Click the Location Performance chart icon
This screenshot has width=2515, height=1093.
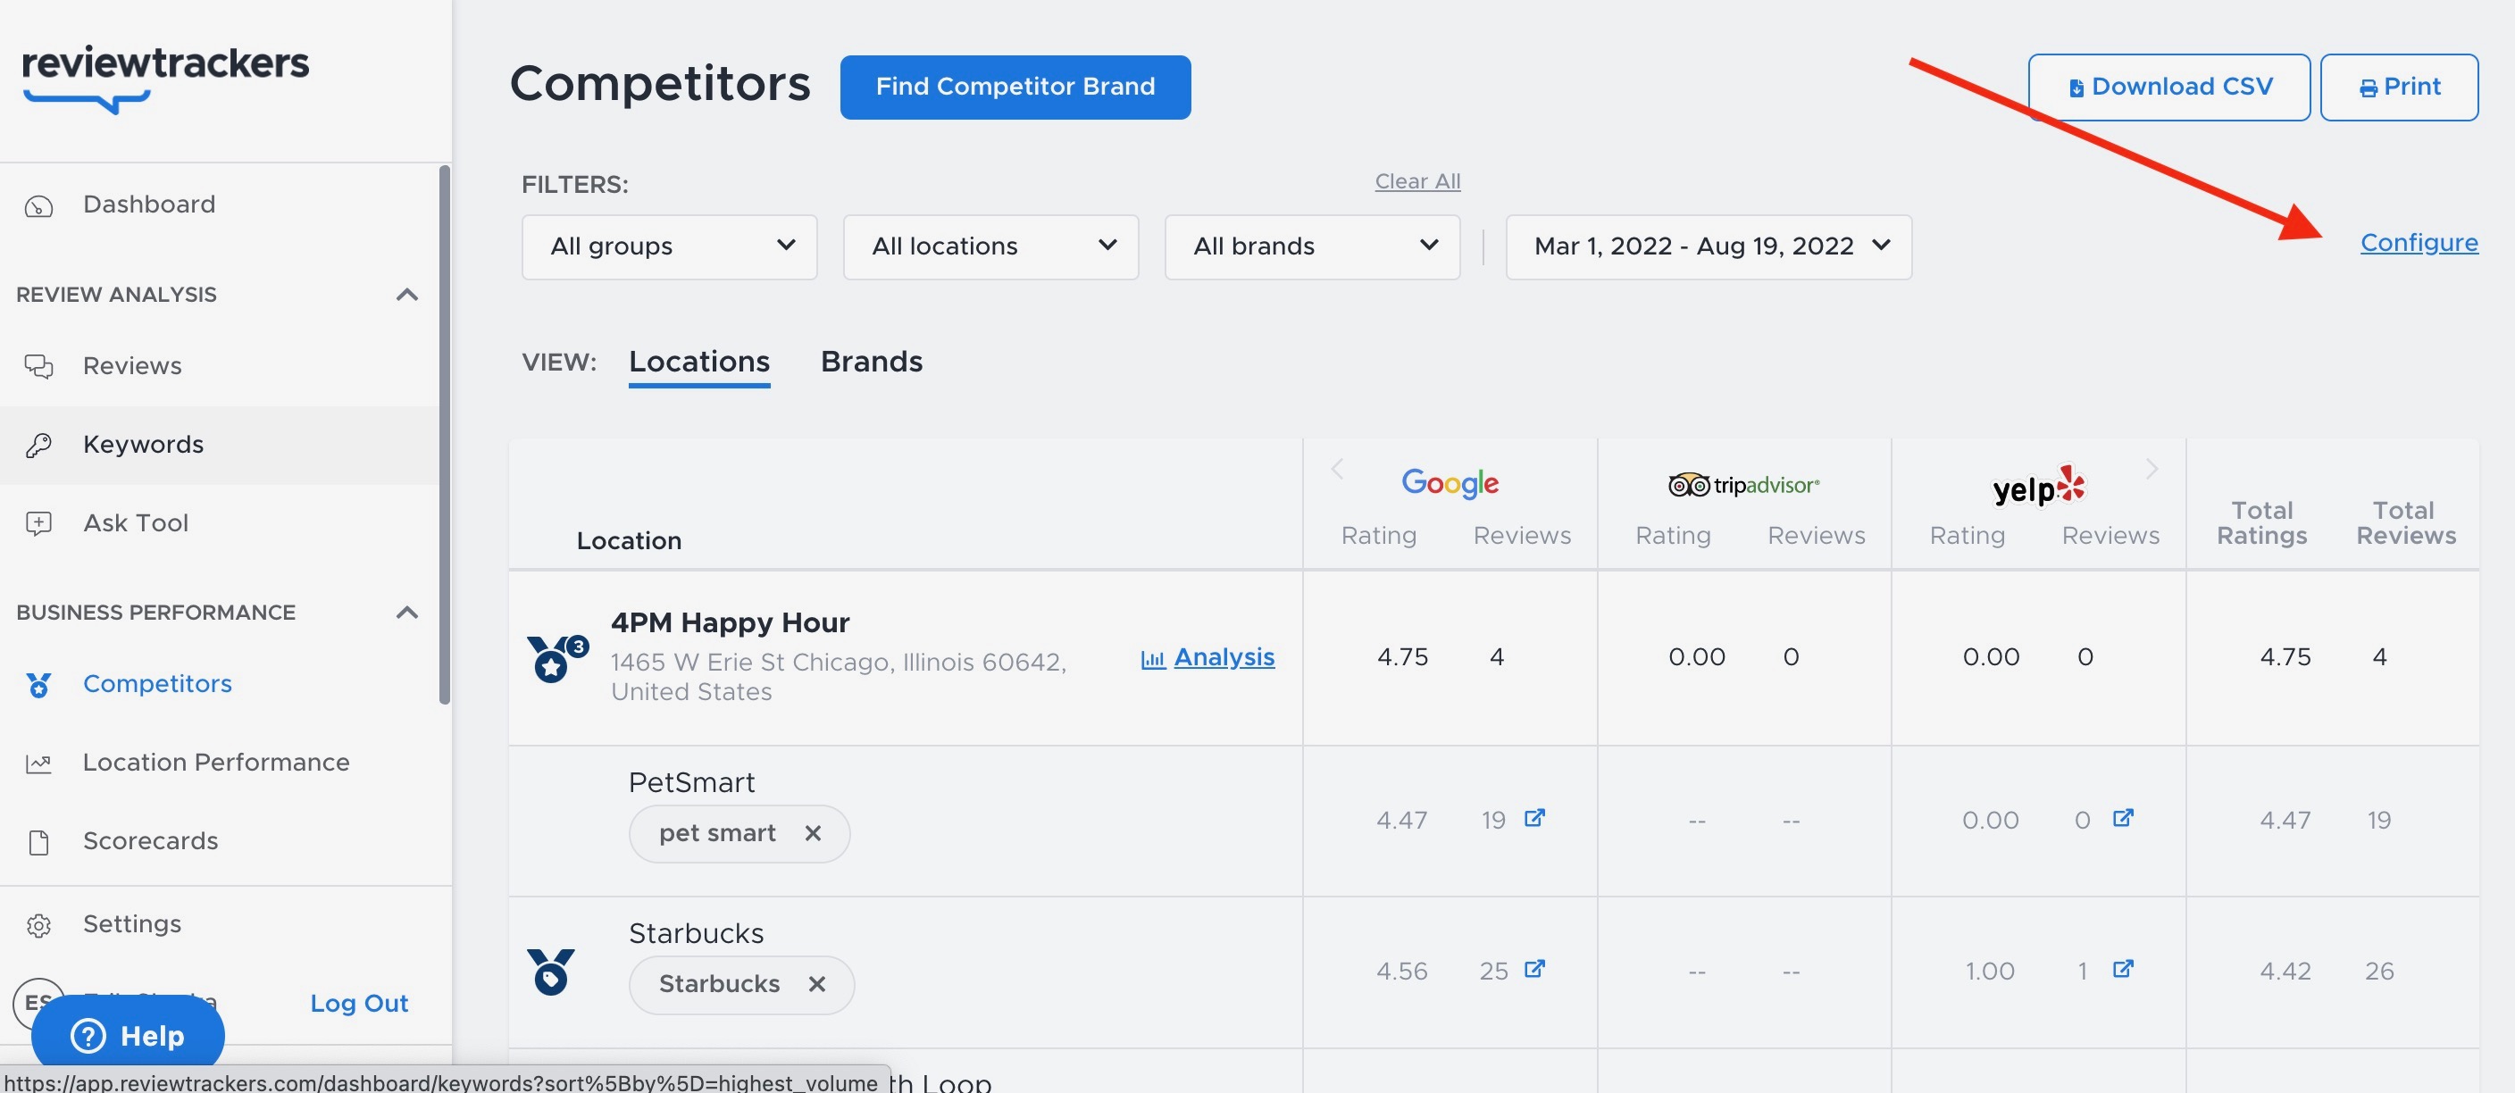(x=39, y=763)
